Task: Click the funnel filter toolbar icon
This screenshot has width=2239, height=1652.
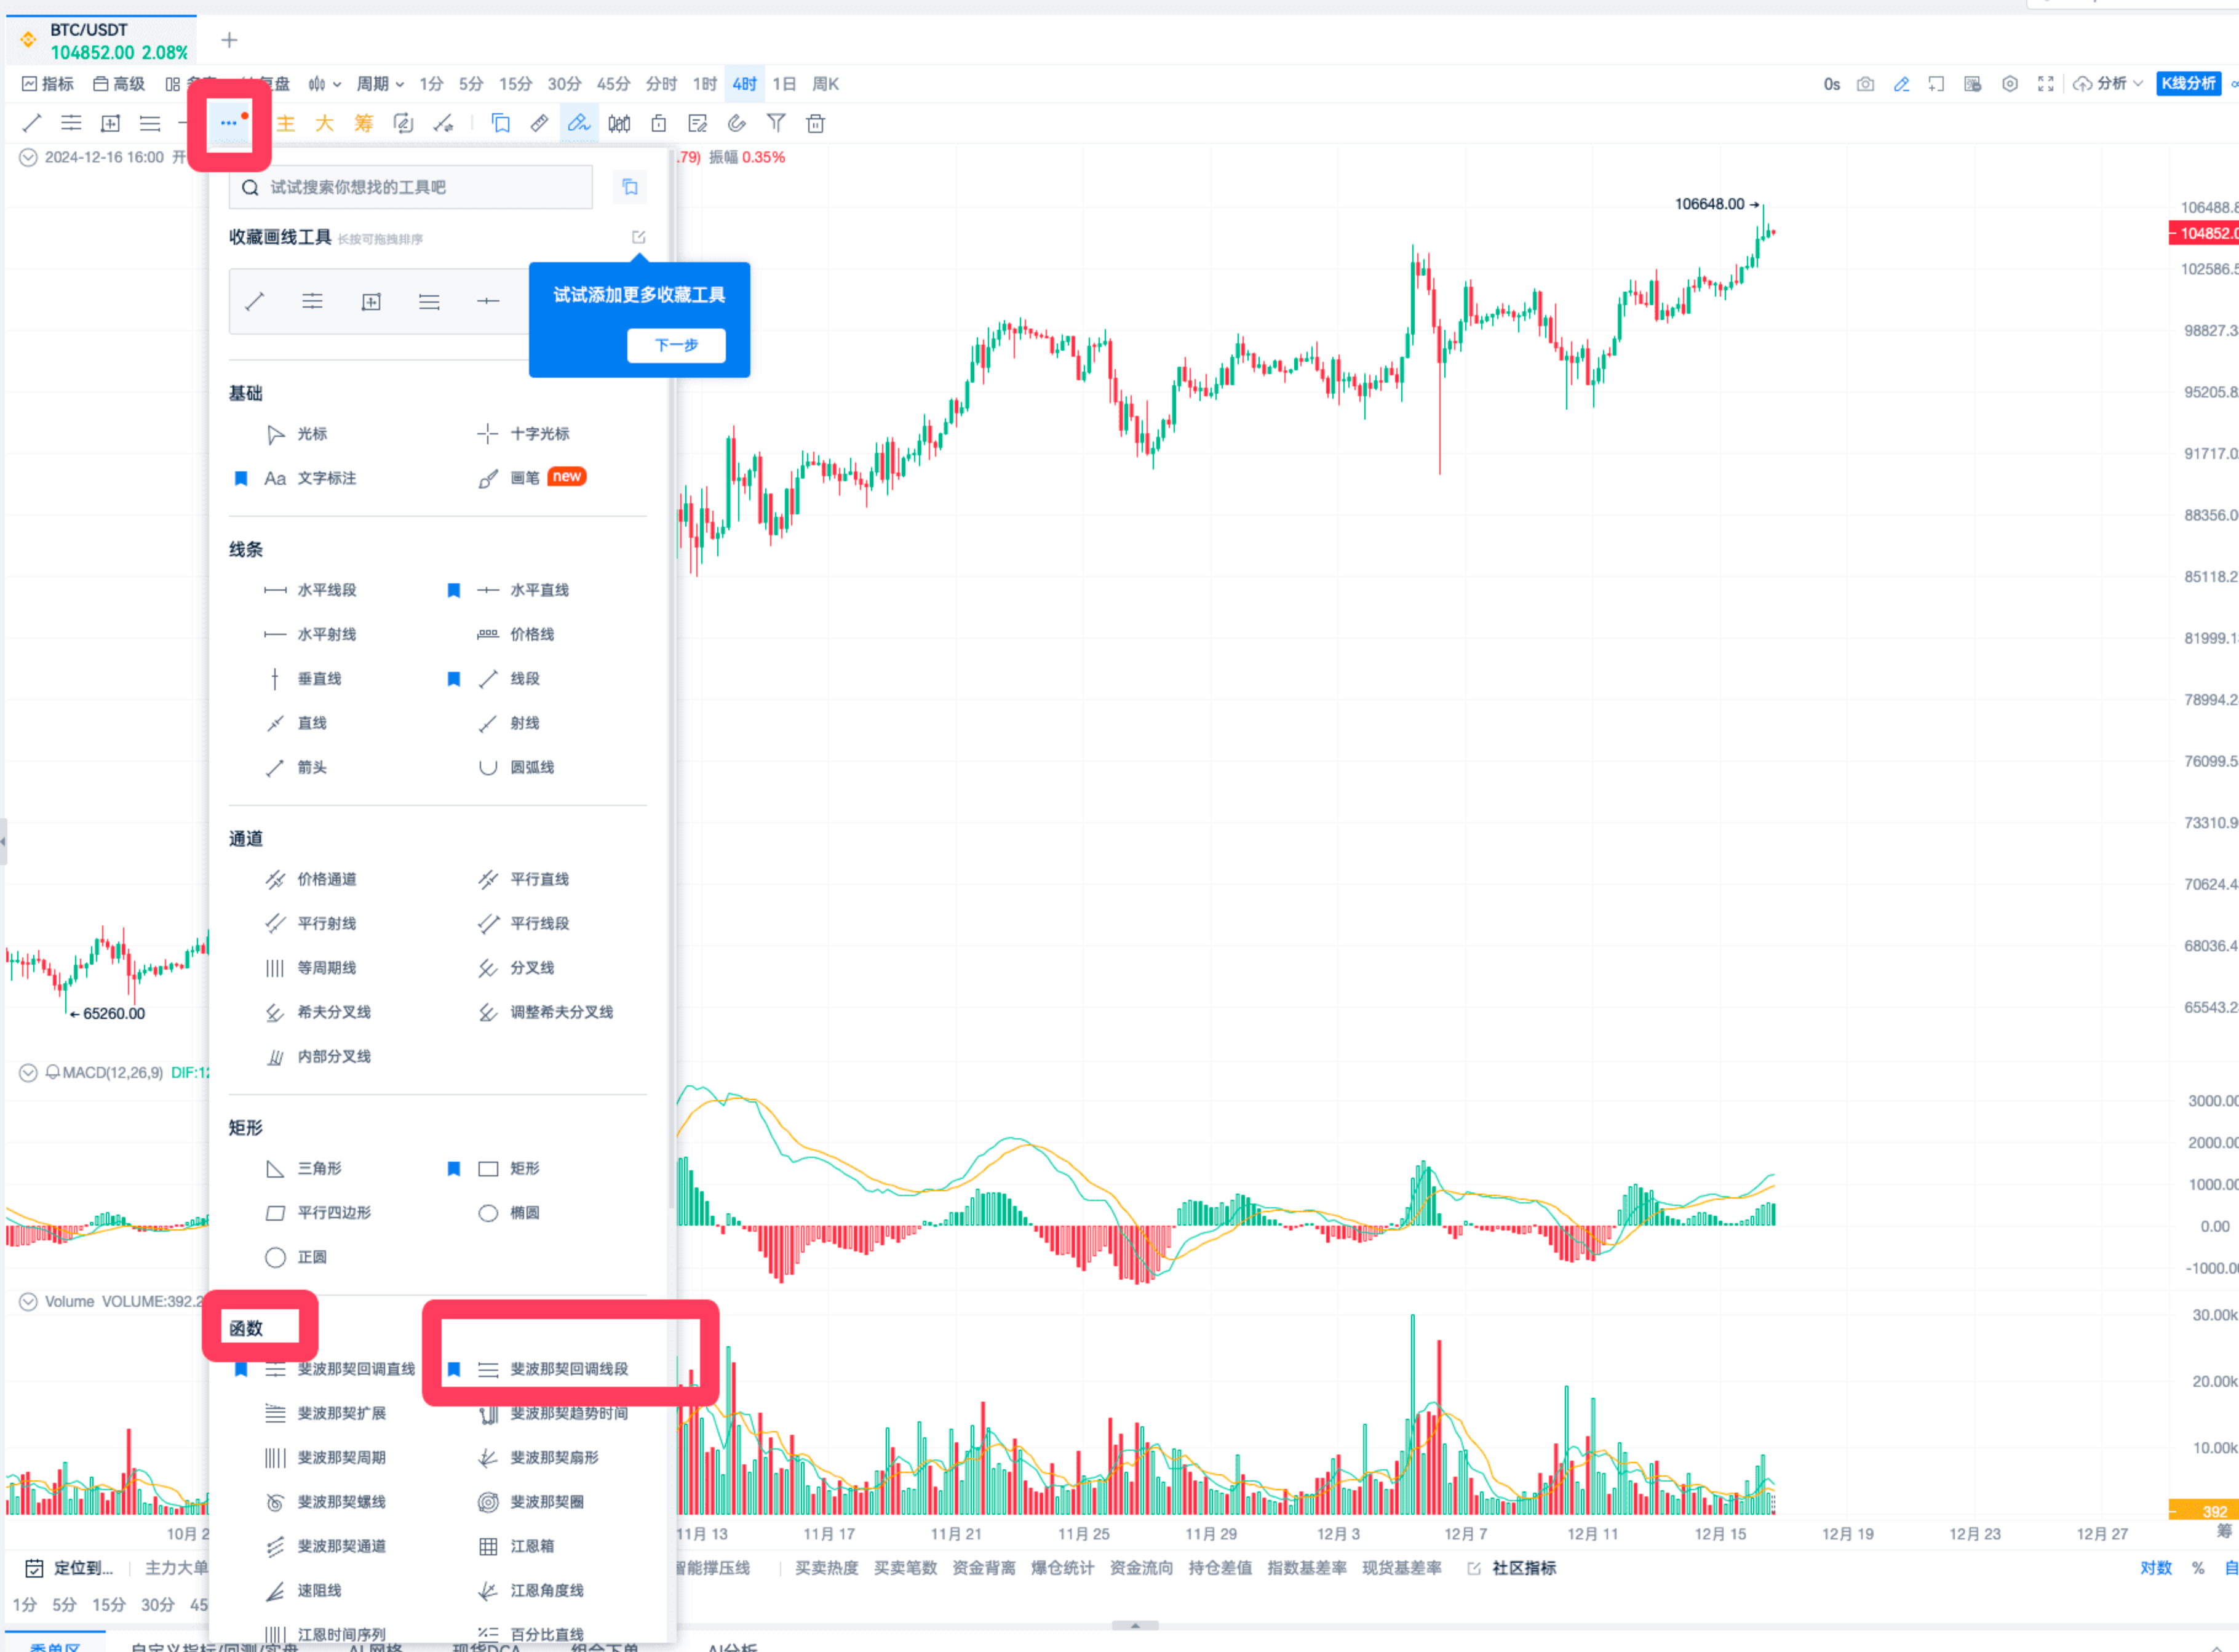Action: click(776, 123)
